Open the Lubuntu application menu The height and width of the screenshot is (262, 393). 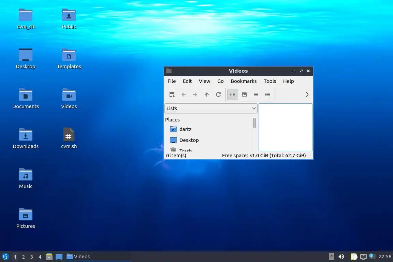click(x=5, y=257)
